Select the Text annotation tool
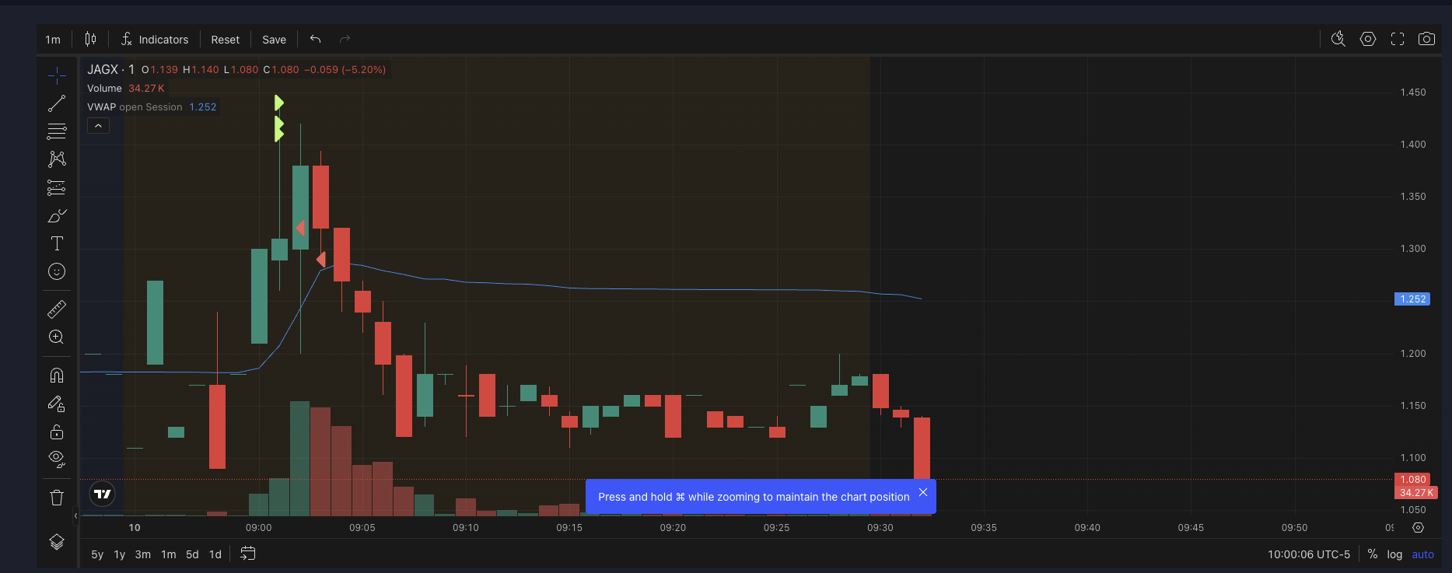This screenshot has width=1452, height=573. point(57,243)
